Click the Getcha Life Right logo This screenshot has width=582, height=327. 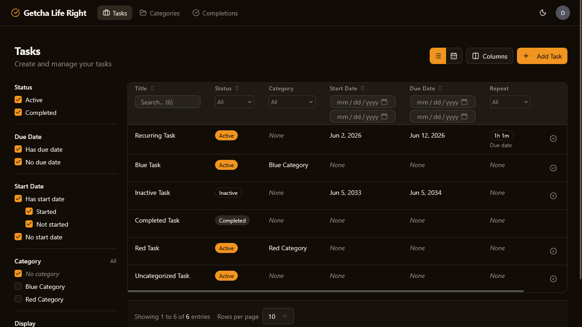[49, 13]
